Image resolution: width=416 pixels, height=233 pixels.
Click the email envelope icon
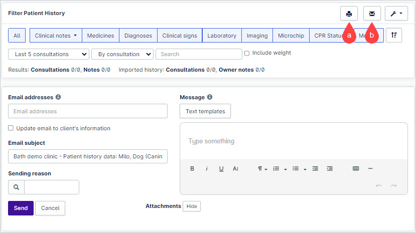pyautogui.click(x=372, y=14)
